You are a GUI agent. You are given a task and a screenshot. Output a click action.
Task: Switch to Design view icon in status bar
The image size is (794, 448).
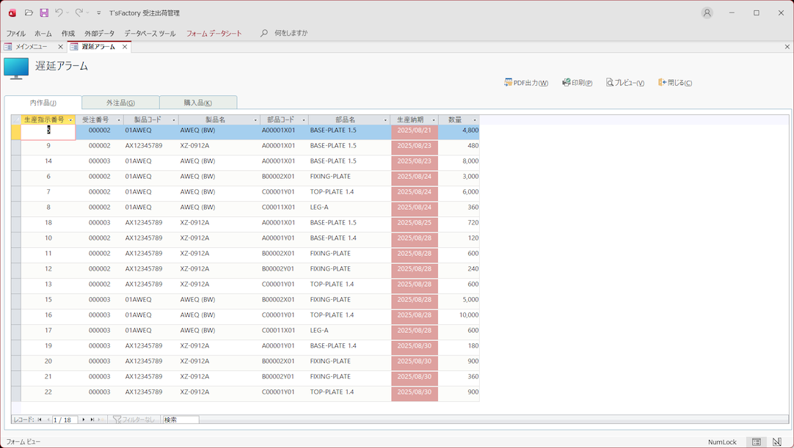[x=776, y=442]
